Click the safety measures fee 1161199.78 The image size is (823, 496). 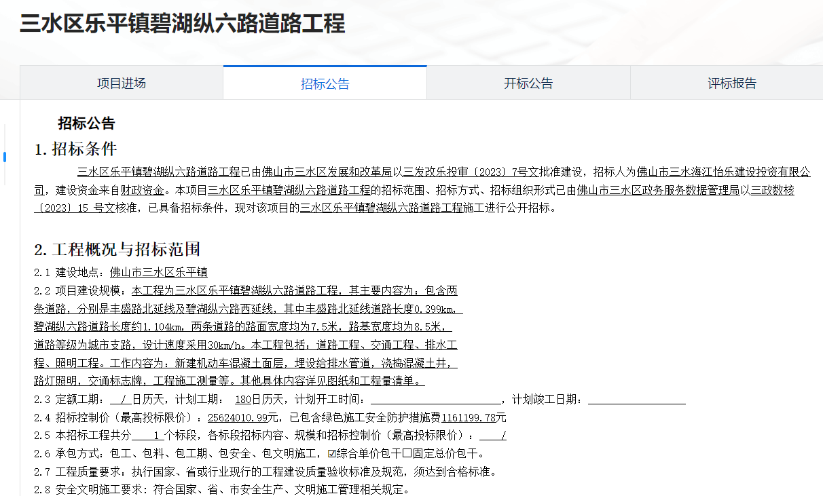pyautogui.click(x=469, y=417)
